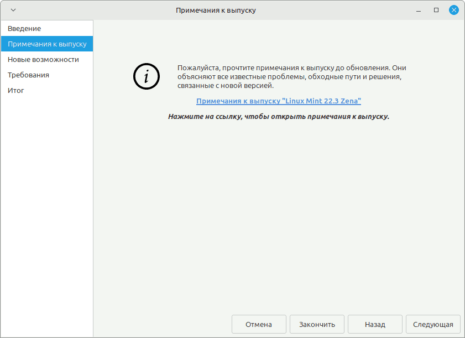Proceed with the Следующая button
This screenshot has height=338, width=465.
pos(433,324)
